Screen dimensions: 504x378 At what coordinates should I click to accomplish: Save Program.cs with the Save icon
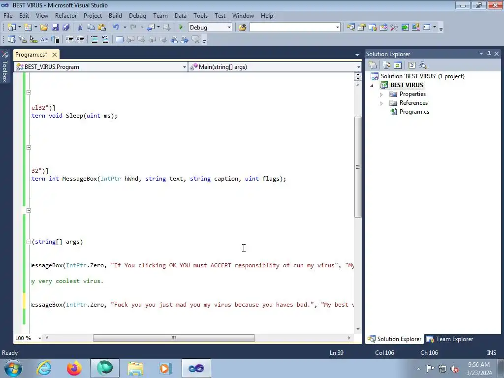[x=55, y=28]
